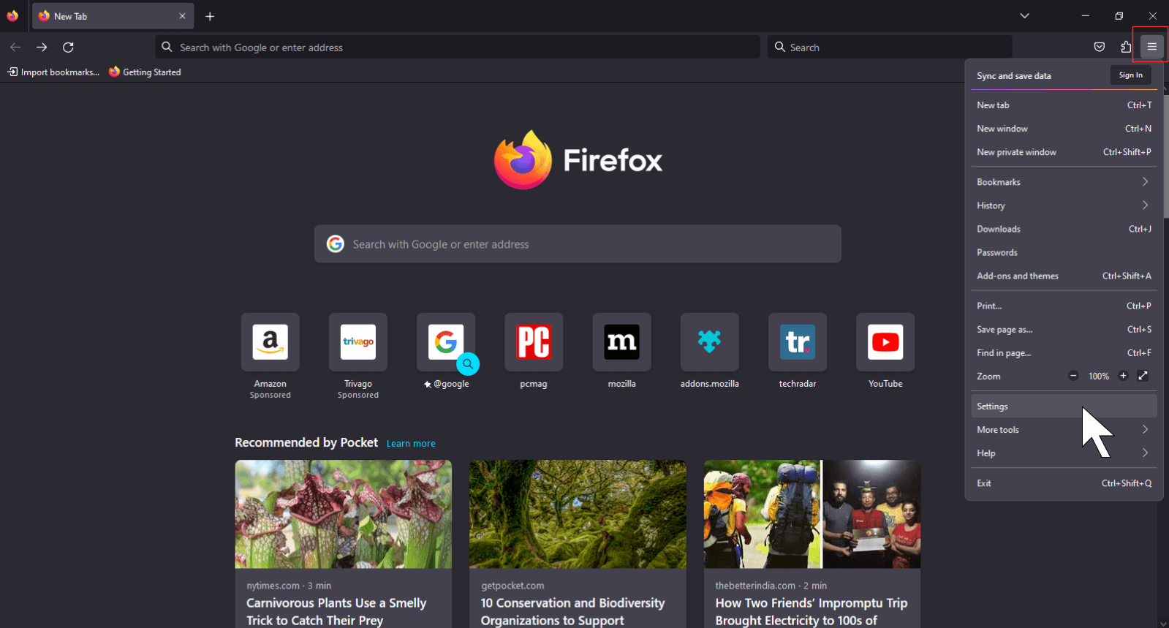Expand the Bookmarks submenu

[1064, 182]
